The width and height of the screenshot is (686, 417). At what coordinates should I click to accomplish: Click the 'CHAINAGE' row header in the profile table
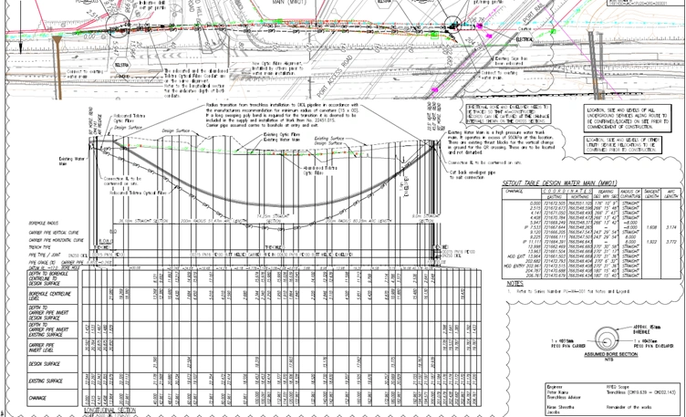(x=38, y=398)
